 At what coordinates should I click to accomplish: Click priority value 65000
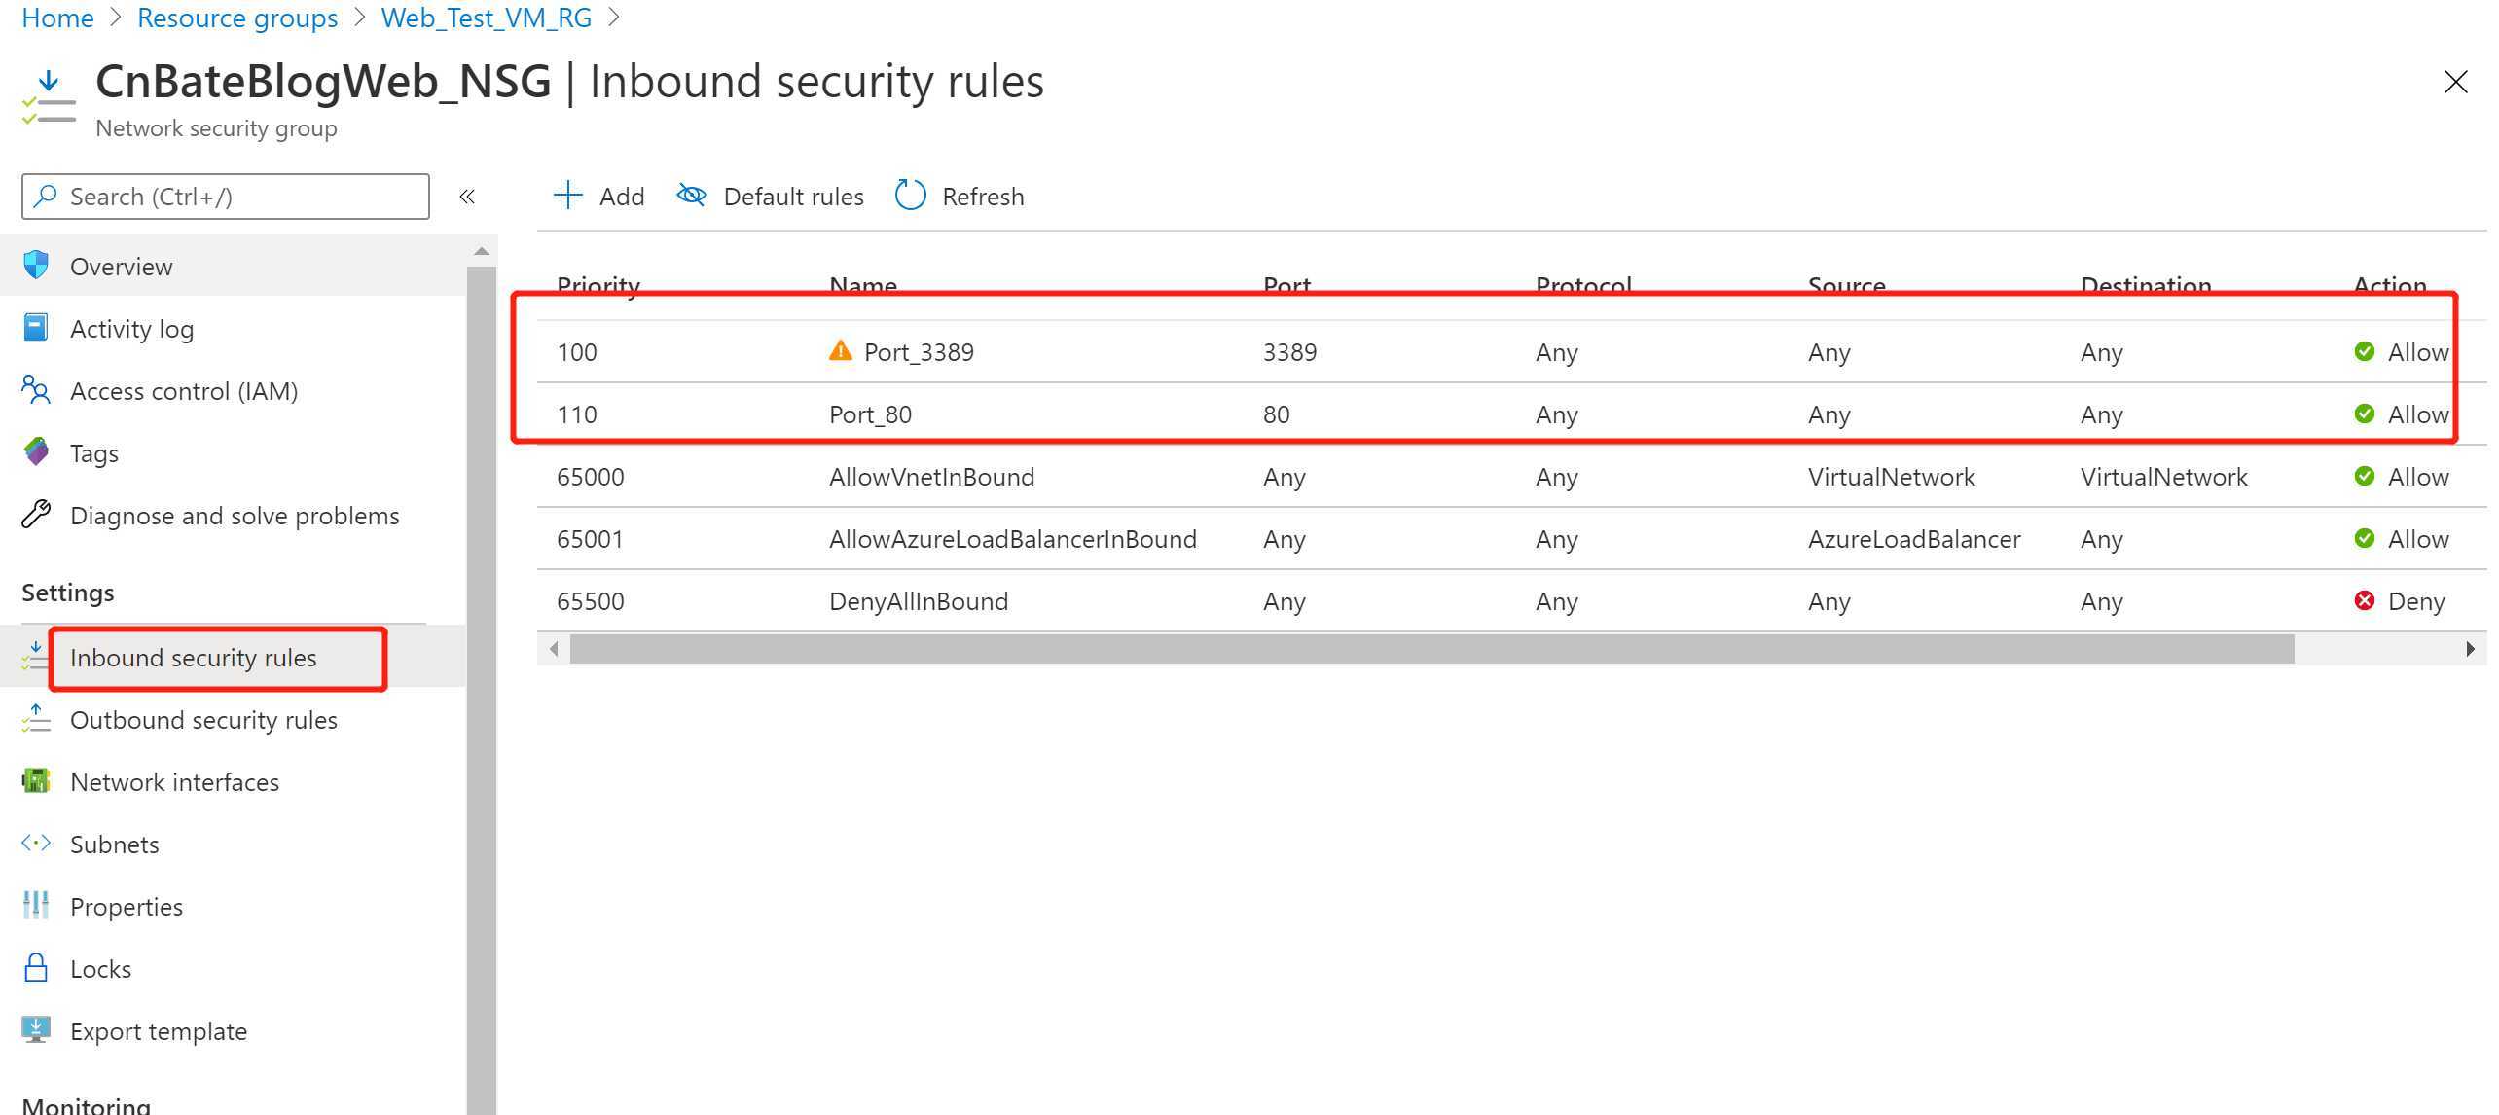[x=590, y=477]
